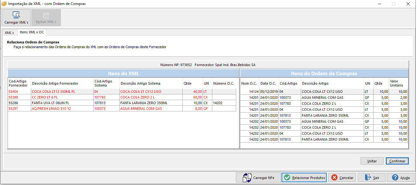The width and height of the screenshot is (417, 185).
Task: Click the Carregar NFe documents icon
Action: [x=247, y=178]
